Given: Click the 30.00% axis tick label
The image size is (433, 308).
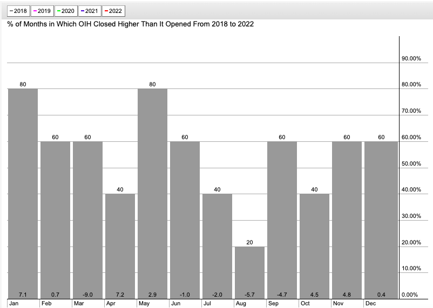Looking at the screenshot, I should (411, 216).
